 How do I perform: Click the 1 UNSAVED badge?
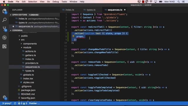point(34,15)
